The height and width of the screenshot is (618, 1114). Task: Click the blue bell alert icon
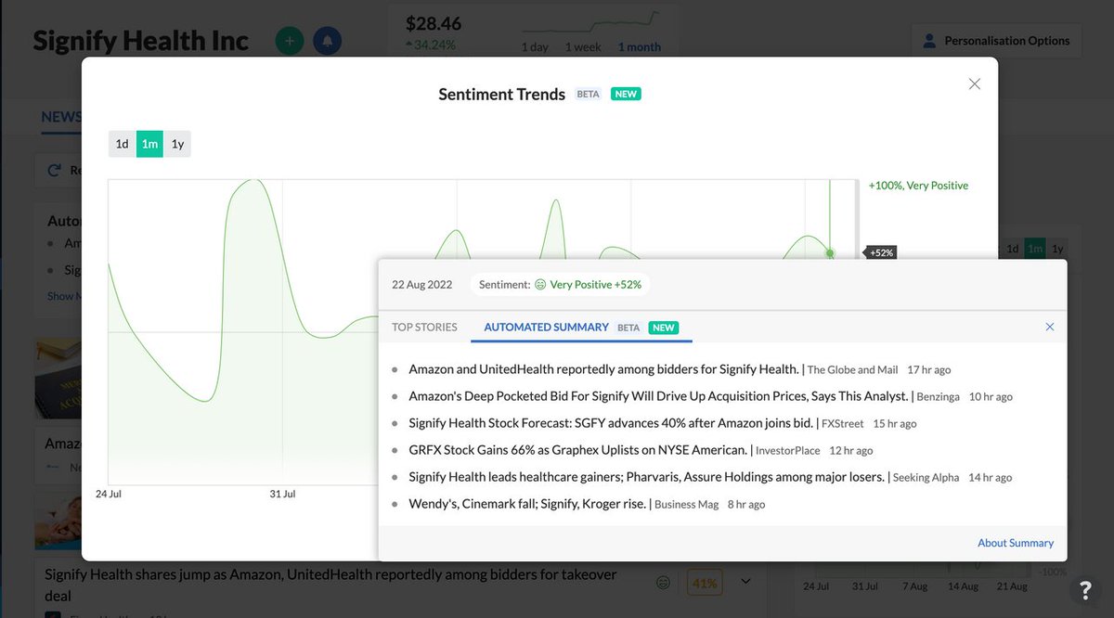[x=328, y=41]
